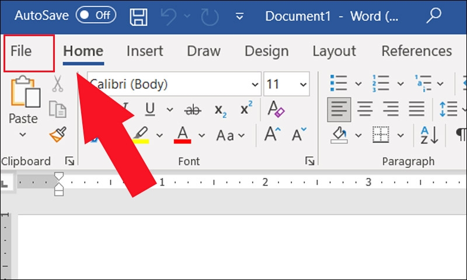
Task: Click the Subscript button
Action: 221,110
